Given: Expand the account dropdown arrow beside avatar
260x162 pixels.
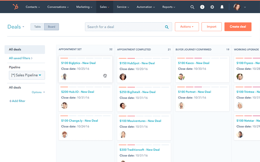Looking at the screenshot, I should pyautogui.click(x=245, y=7).
